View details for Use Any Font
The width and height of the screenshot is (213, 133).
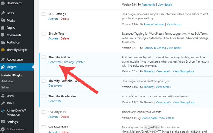(167, 118)
